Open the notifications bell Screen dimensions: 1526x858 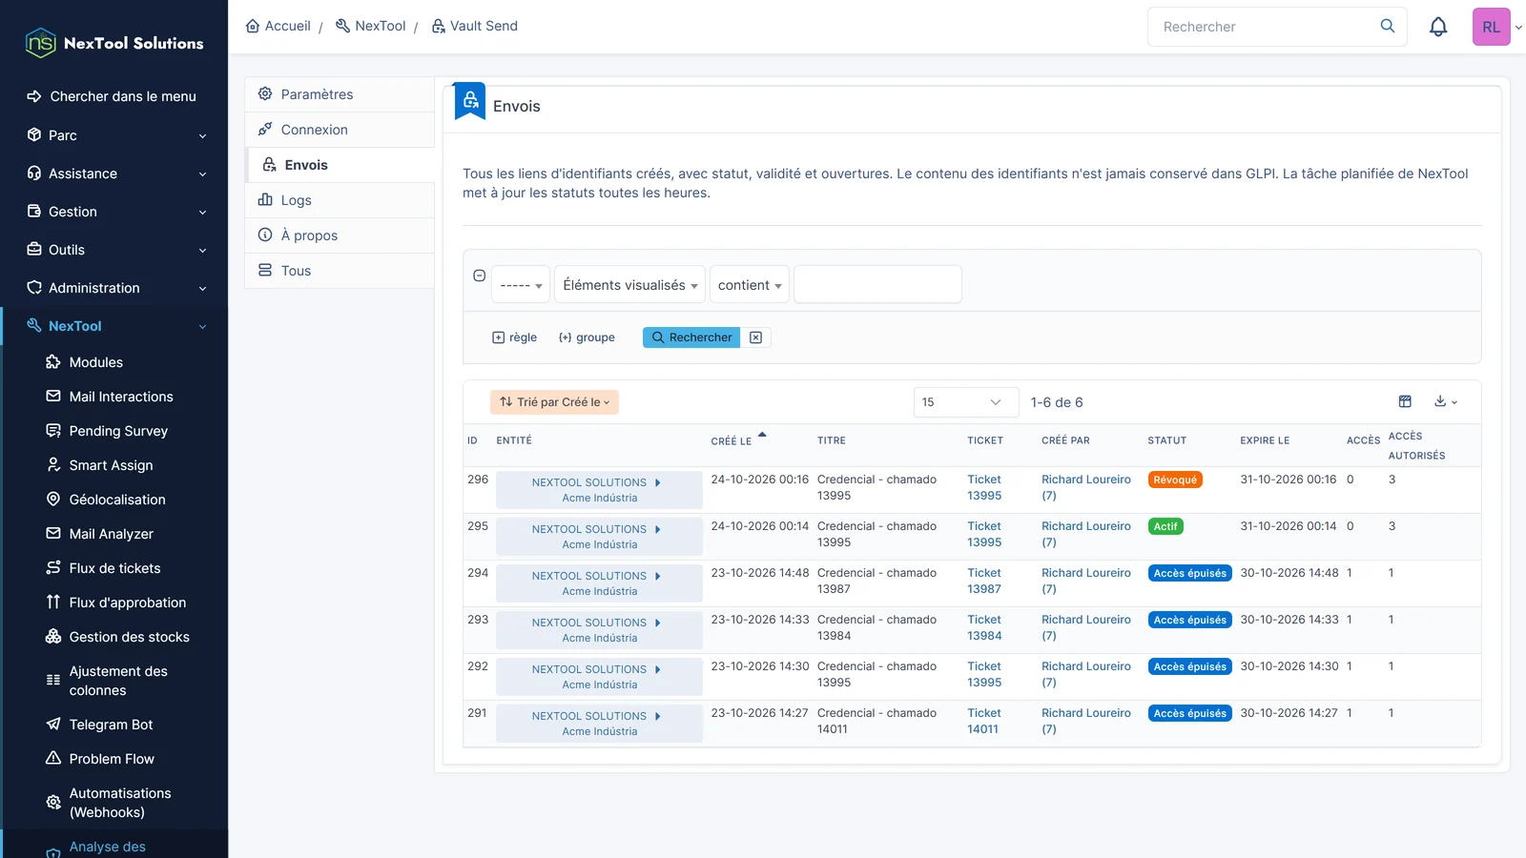1438,27
